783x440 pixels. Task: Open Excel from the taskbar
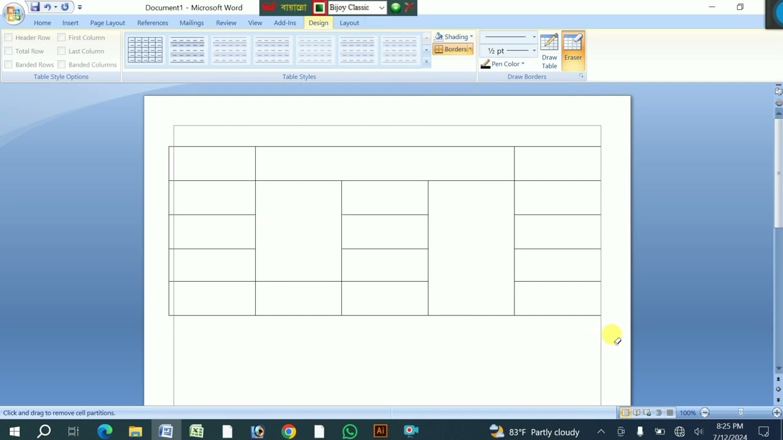tap(196, 431)
